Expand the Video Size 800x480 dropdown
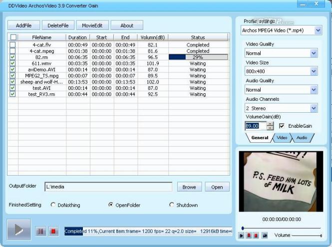 tap(314, 71)
